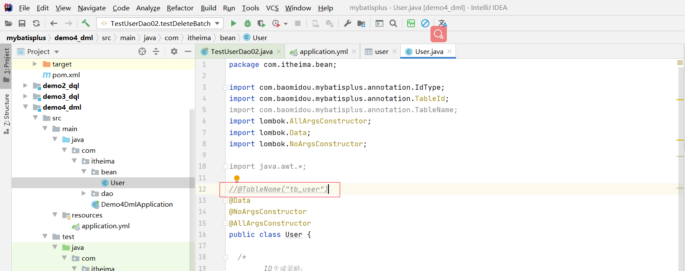Screen dimensions: 685x271
Task: Locate current file with crosshair icon
Action: click(142, 51)
